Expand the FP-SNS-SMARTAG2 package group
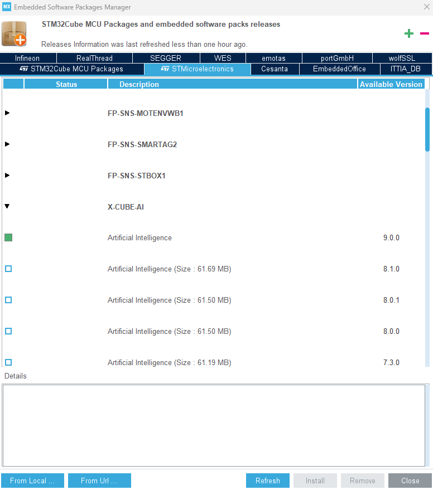The height and width of the screenshot is (490, 433). click(x=7, y=144)
